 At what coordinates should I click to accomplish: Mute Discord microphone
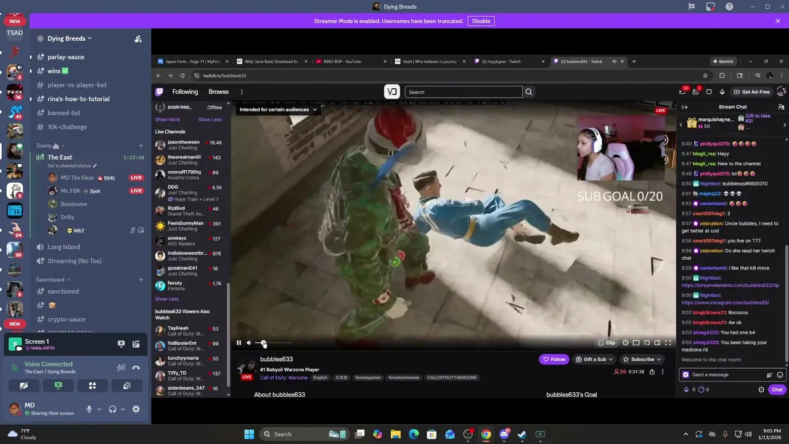(x=89, y=409)
